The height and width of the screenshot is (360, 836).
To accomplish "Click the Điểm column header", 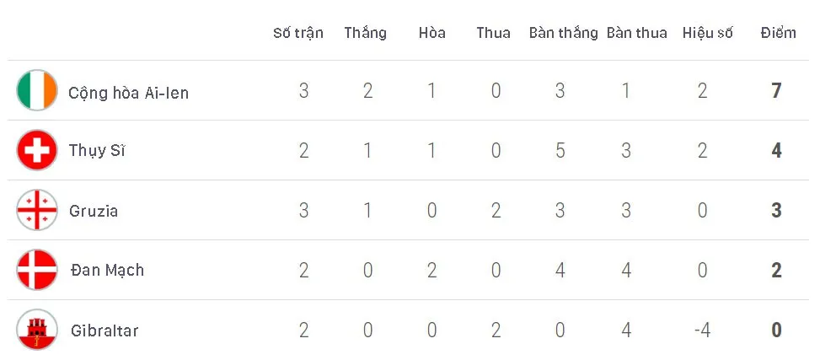I will (x=779, y=33).
